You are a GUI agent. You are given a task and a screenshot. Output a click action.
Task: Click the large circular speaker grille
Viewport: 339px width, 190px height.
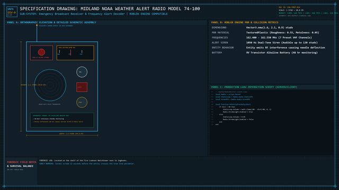(50, 85)
